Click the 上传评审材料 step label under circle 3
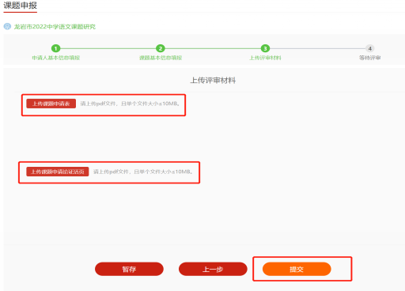 [x=265, y=58]
